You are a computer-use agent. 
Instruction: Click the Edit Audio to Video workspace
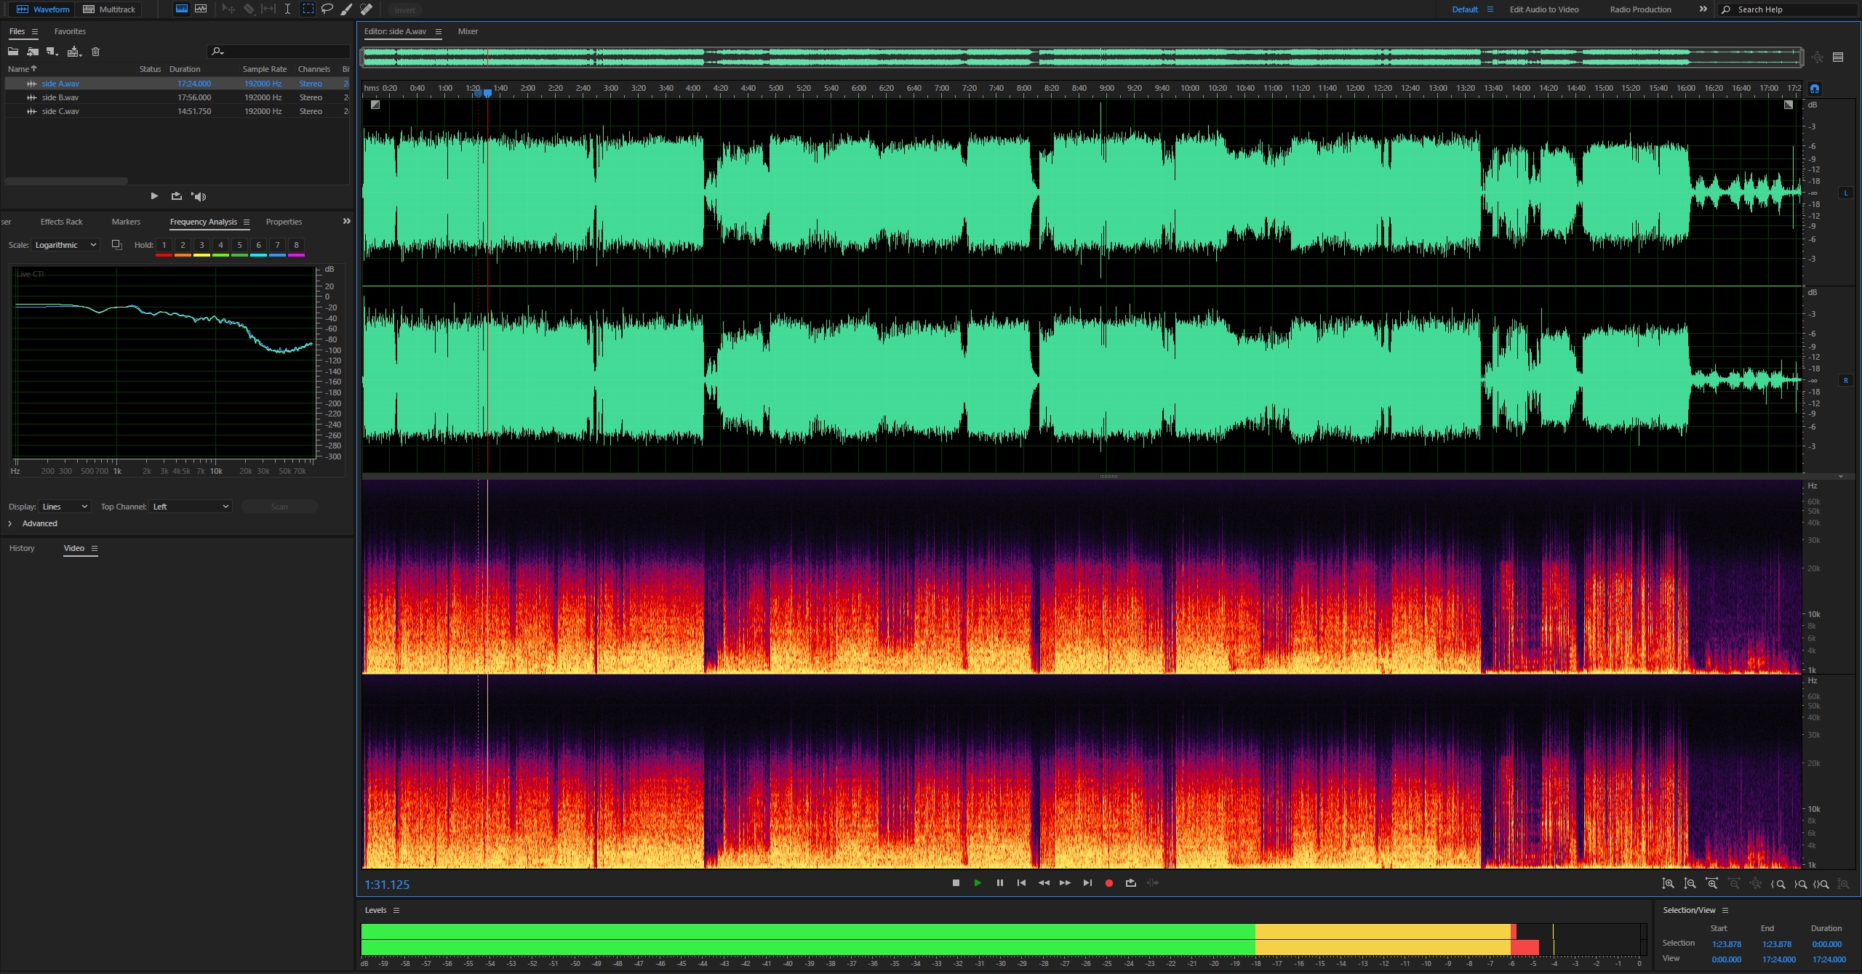pos(1543,9)
